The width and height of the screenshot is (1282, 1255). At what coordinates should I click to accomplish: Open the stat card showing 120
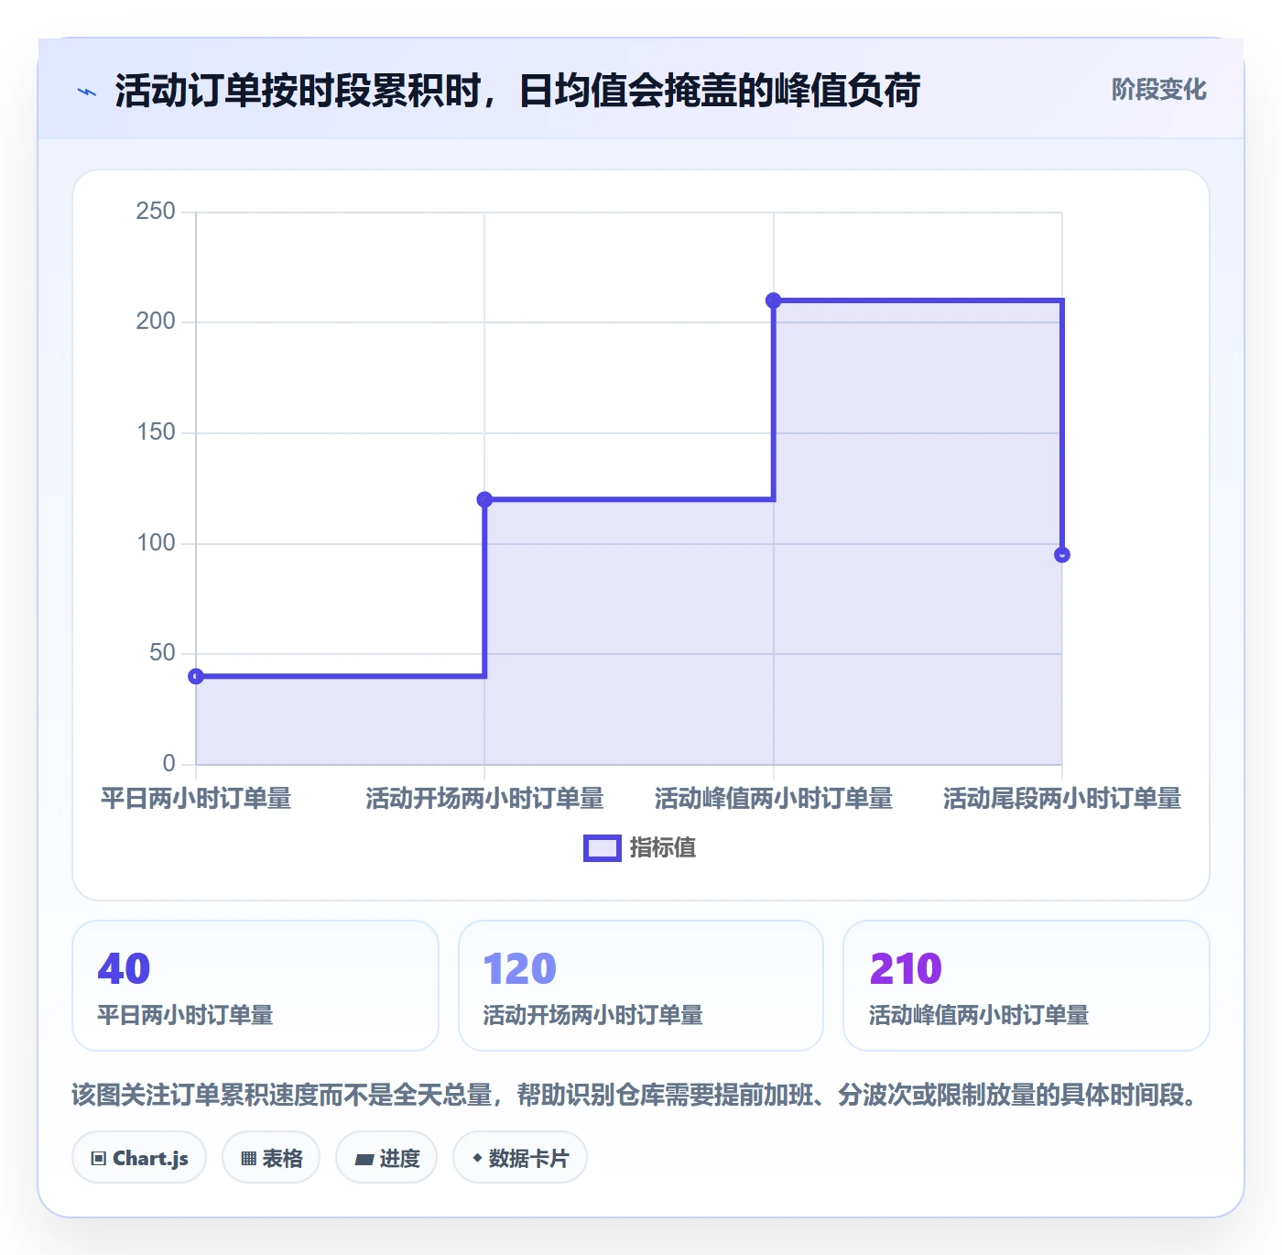pos(641,986)
